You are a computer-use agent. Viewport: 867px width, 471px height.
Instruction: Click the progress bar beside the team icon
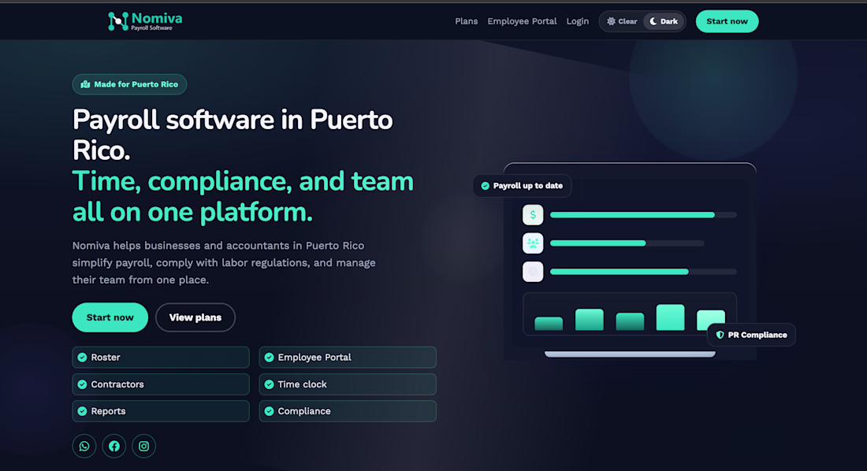(627, 243)
